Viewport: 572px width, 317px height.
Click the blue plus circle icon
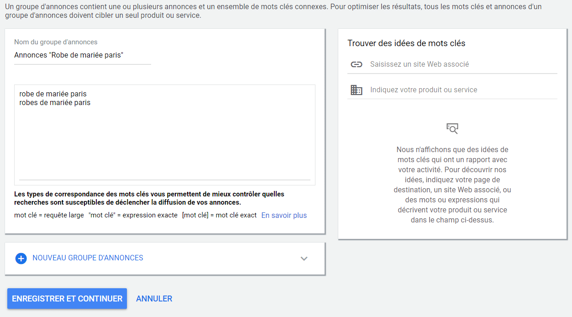point(21,258)
